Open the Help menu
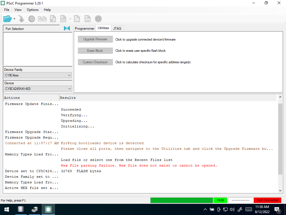The width and height of the screenshot is (286, 215). tap(47, 10)
